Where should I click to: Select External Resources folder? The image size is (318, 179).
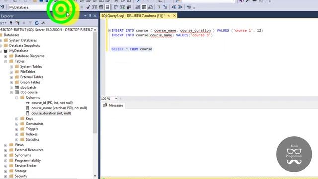(29, 150)
